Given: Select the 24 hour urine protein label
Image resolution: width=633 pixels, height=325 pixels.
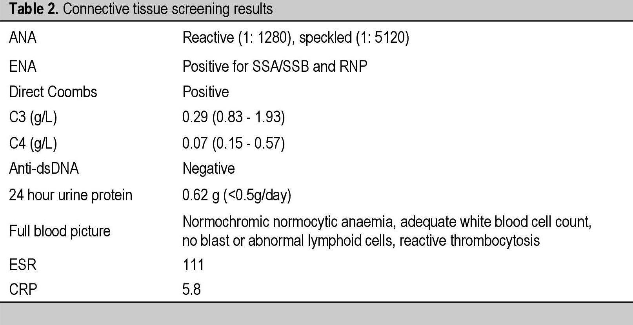Looking at the screenshot, I should (71, 195).
